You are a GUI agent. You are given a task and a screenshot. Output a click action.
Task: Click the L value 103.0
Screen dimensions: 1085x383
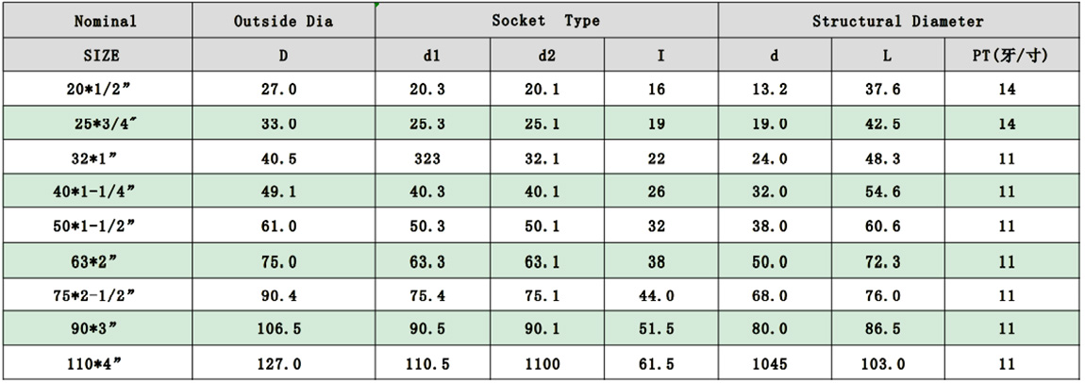(x=882, y=363)
